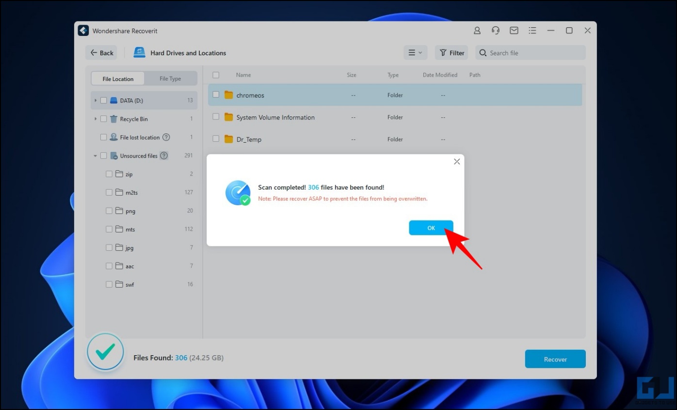The width and height of the screenshot is (677, 410).
Task: Select the System Volume Information name
Action: click(275, 117)
